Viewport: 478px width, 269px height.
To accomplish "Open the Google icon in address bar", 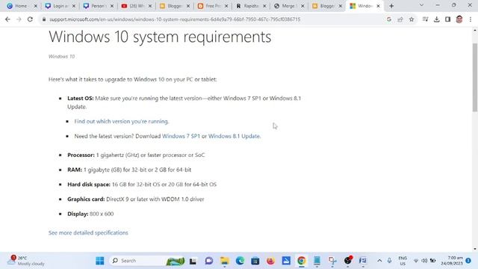I will coord(389,19).
